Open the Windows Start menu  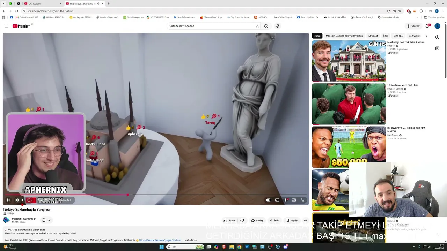tap(161, 247)
